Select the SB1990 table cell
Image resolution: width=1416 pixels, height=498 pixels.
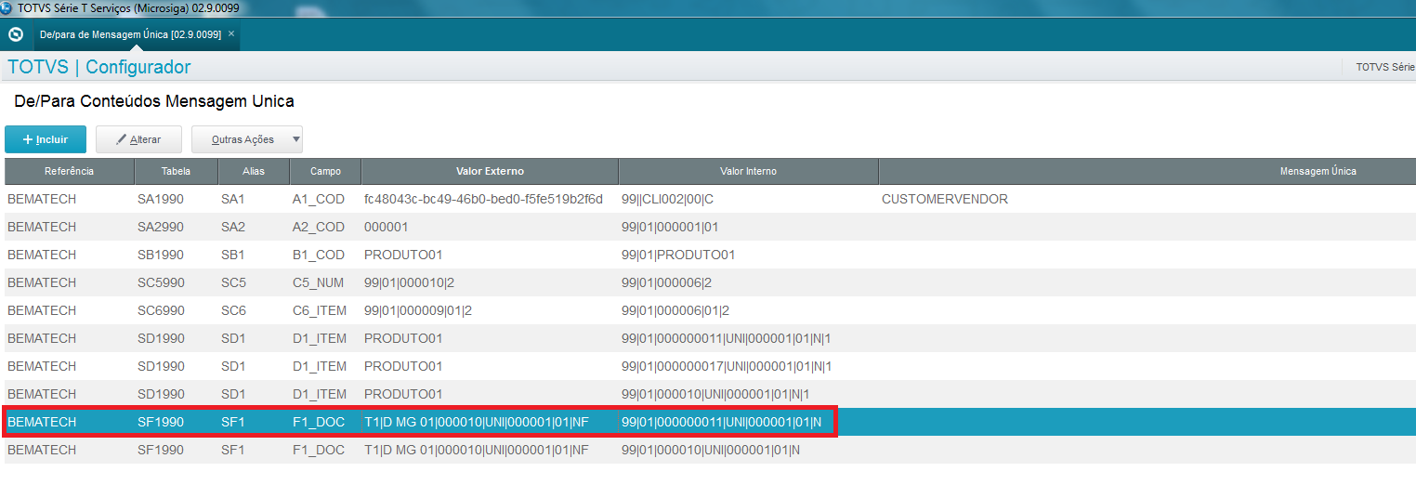point(177,255)
